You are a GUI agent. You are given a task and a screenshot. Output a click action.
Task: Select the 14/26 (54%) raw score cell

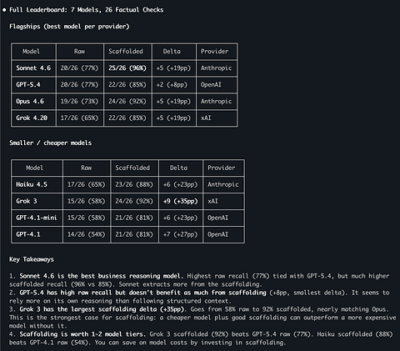coord(86,234)
